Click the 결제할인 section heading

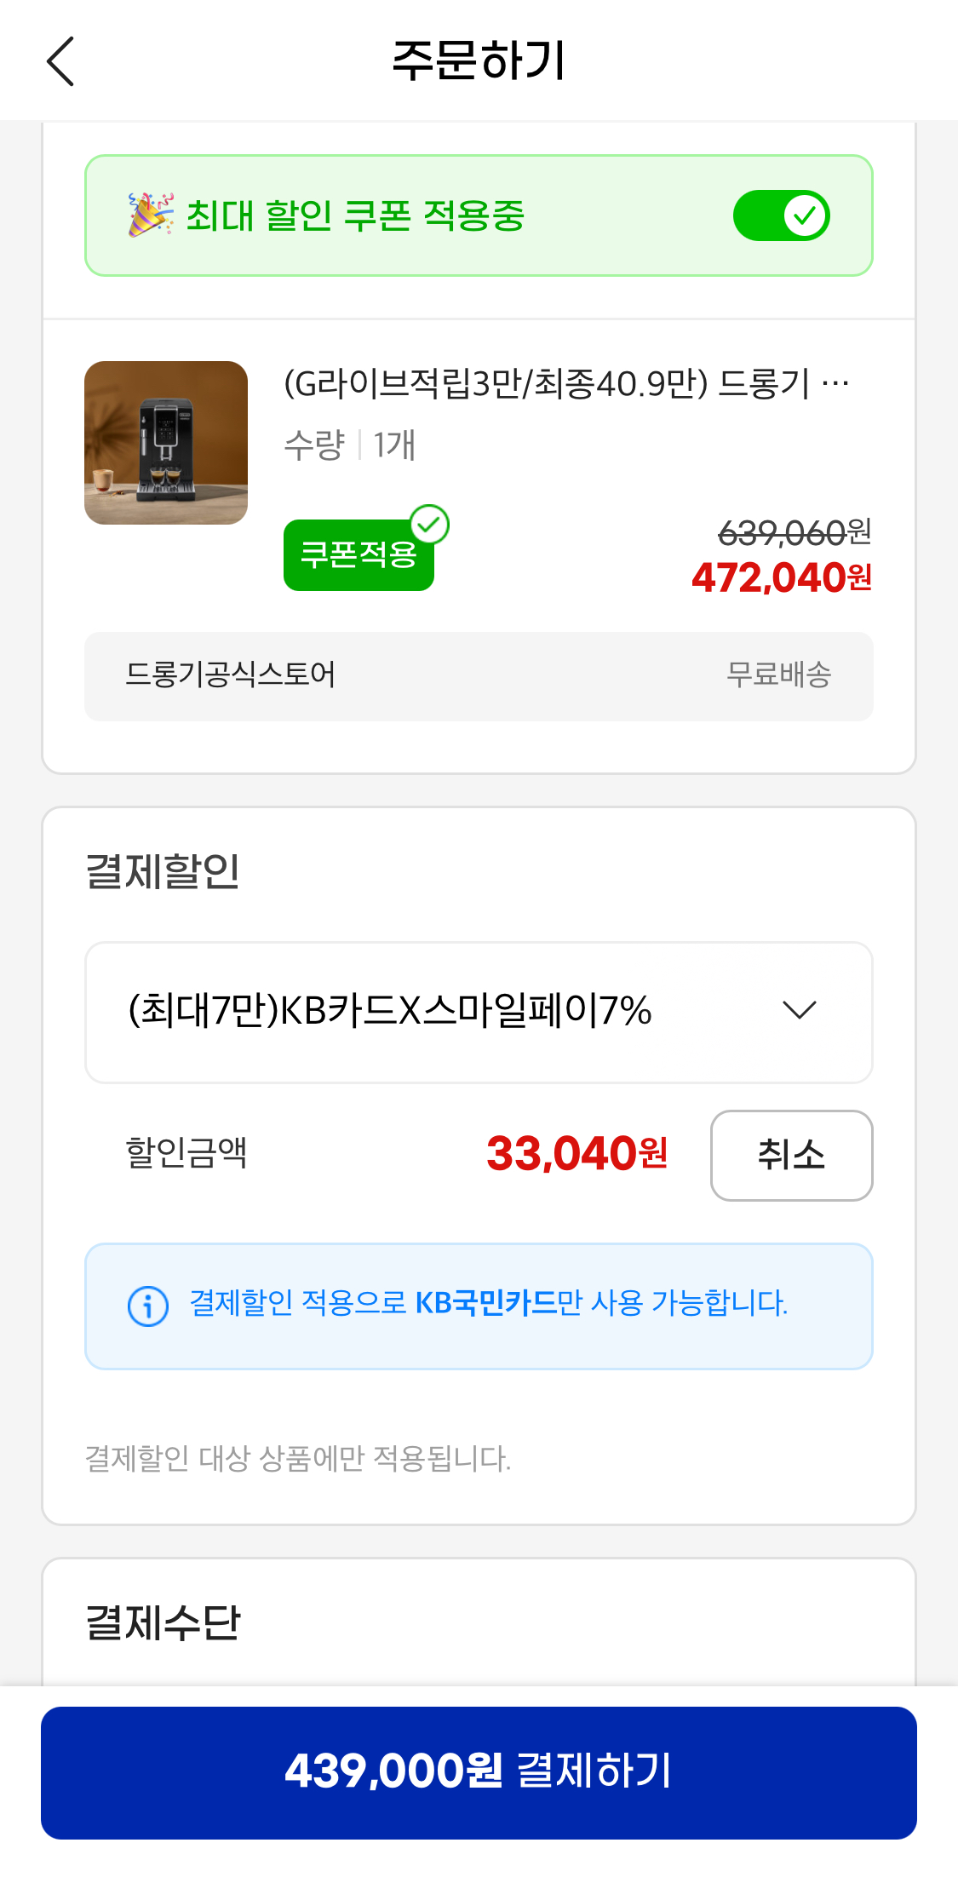[163, 871]
